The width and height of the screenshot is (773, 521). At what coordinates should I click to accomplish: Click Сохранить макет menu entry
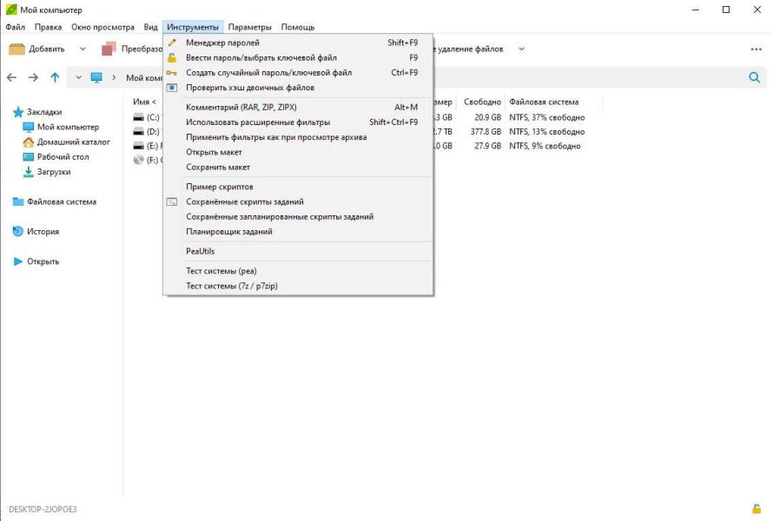pos(298,167)
